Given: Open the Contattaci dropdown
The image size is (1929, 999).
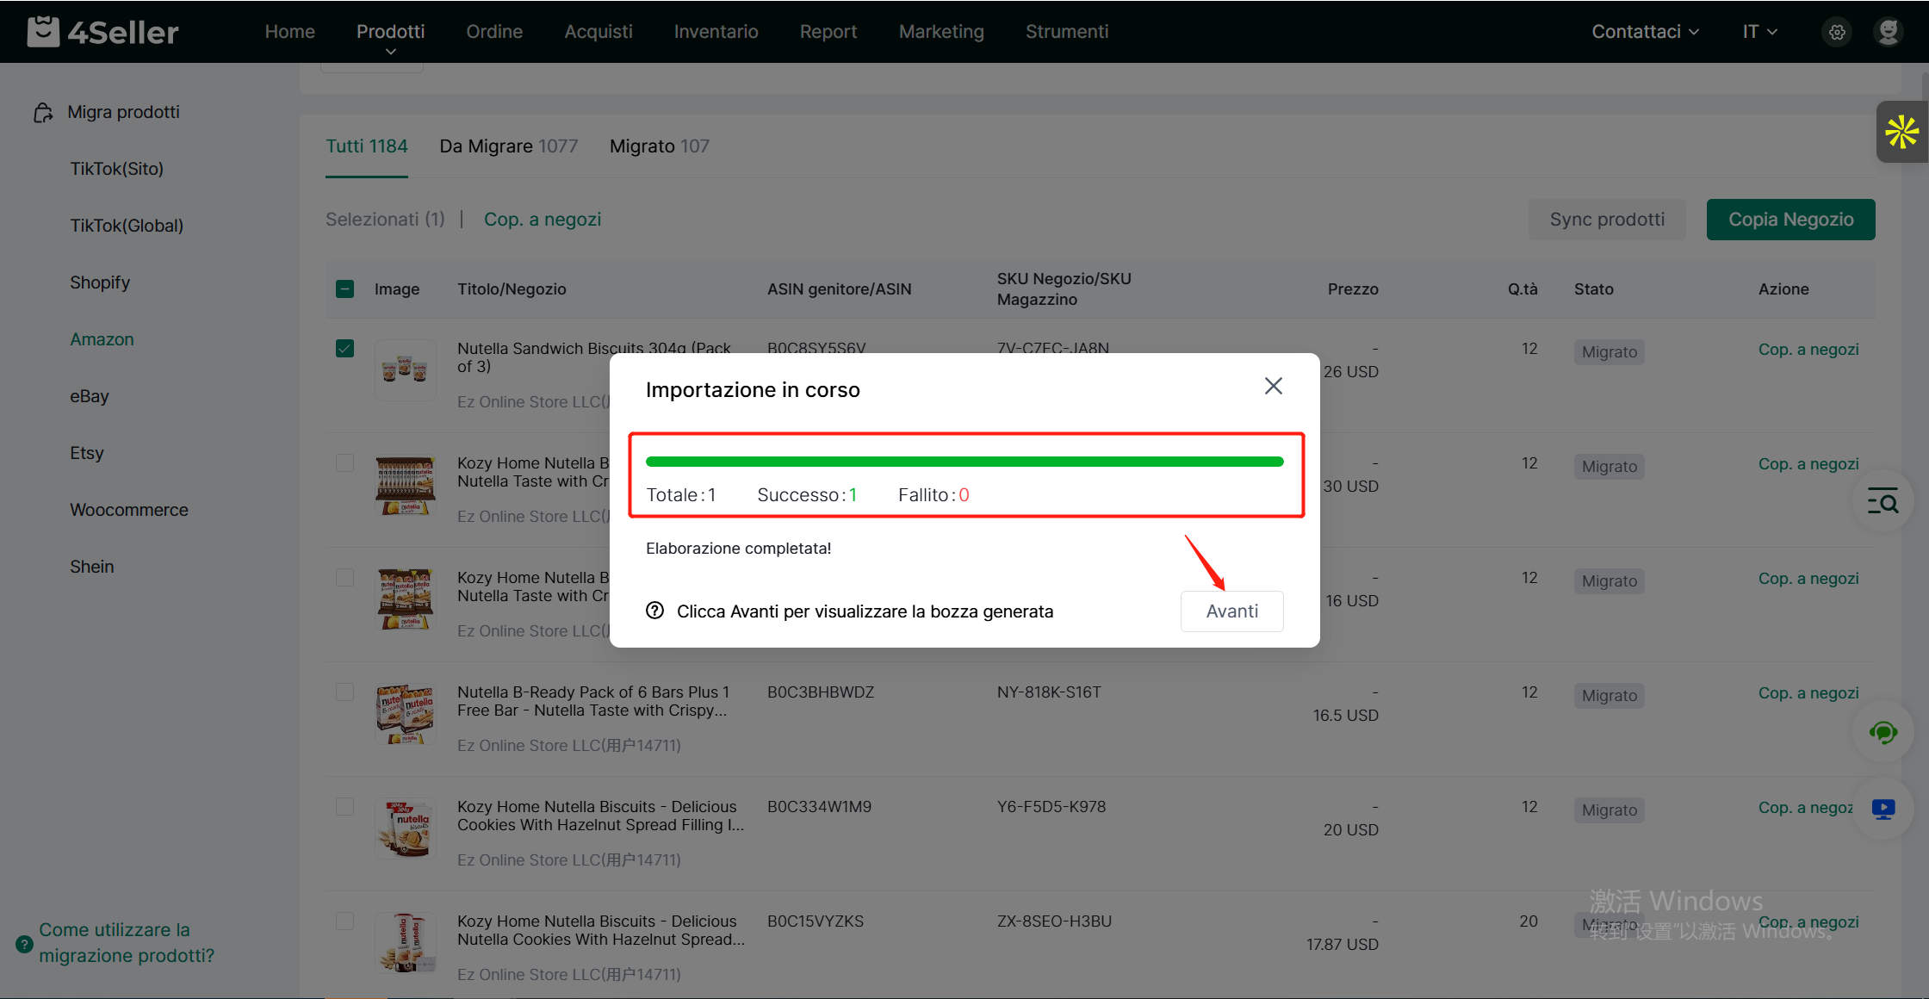Looking at the screenshot, I should pyautogui.click(x=1645, y=32).
